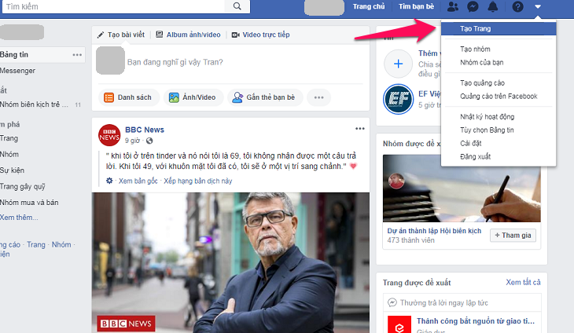Click the post privacy gear icon
Screen dimensions: 574x333
[x=110, y=181]
